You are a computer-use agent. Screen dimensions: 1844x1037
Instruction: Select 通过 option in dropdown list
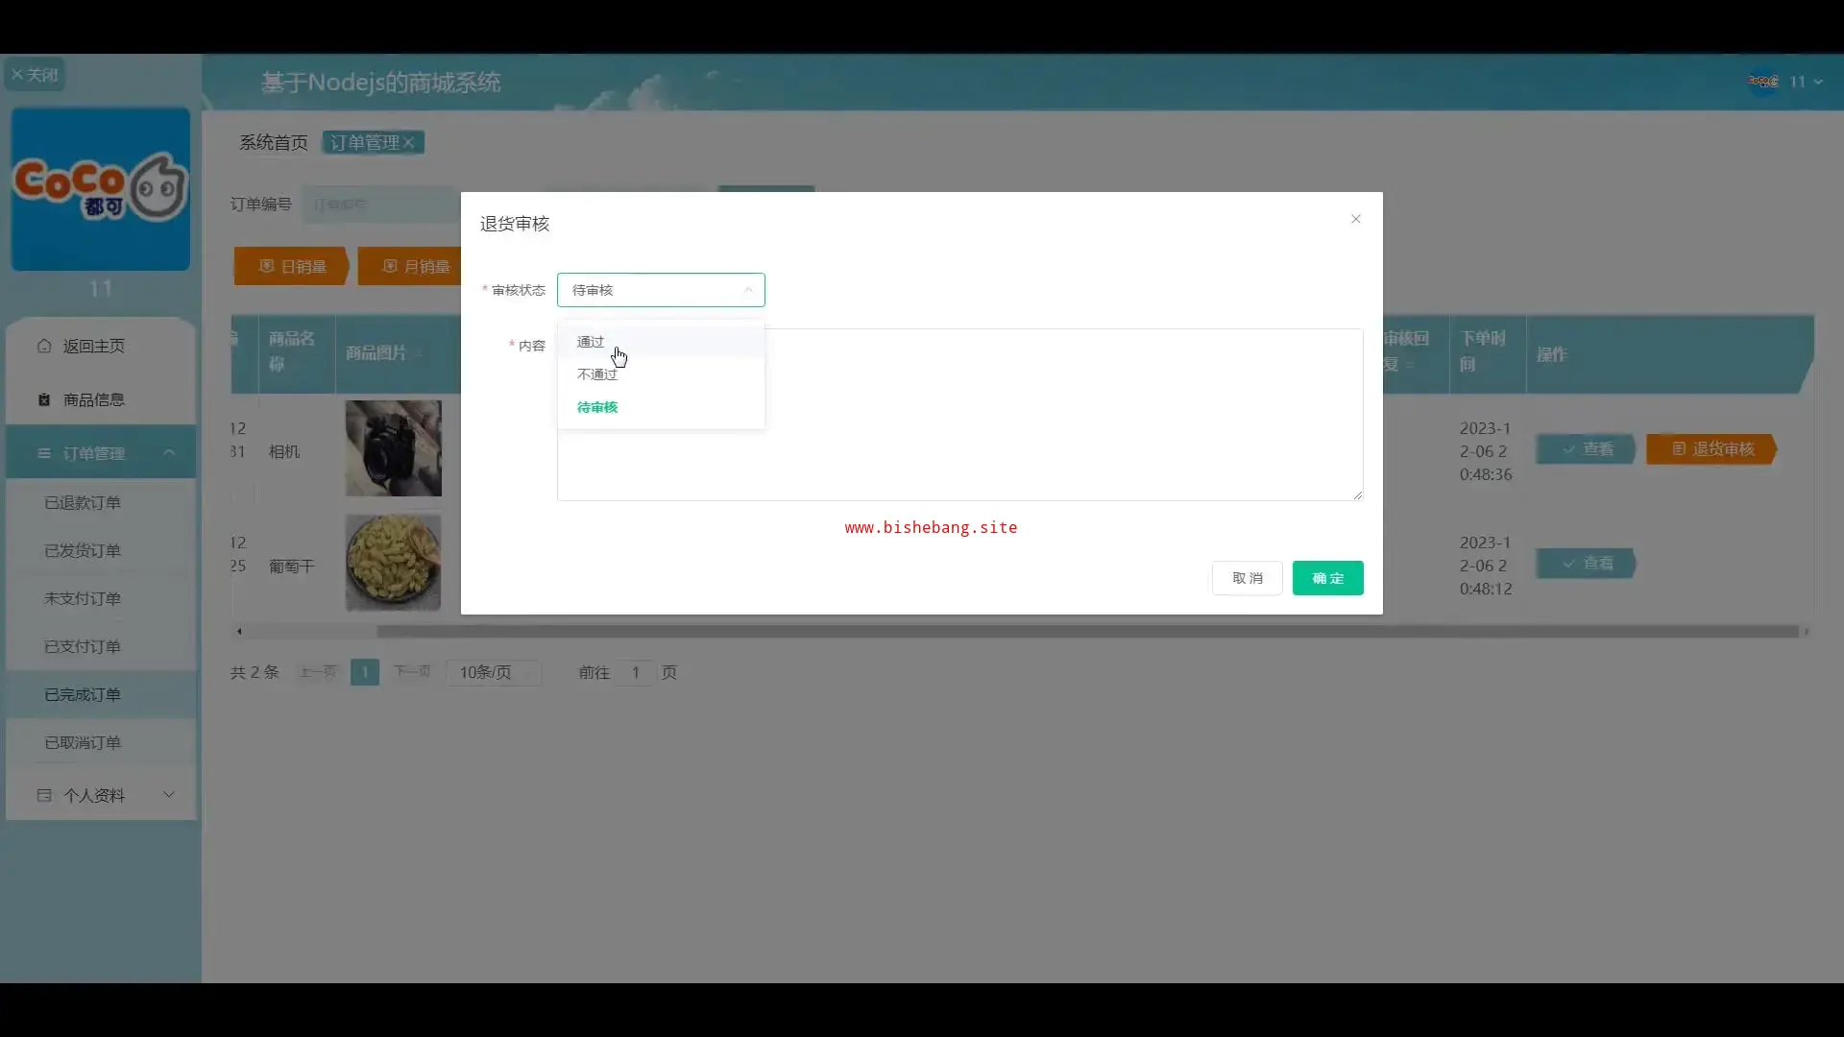coord(591,342)
